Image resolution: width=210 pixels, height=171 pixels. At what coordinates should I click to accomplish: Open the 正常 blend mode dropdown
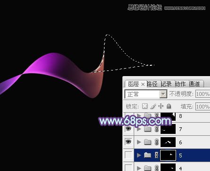pyautogui.click(x=163, y=94)
